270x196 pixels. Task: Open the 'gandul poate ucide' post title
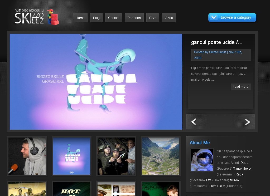pos(217,42)
